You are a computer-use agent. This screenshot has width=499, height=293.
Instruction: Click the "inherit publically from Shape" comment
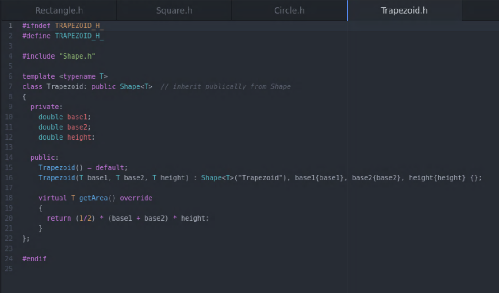tap(226, 87)
